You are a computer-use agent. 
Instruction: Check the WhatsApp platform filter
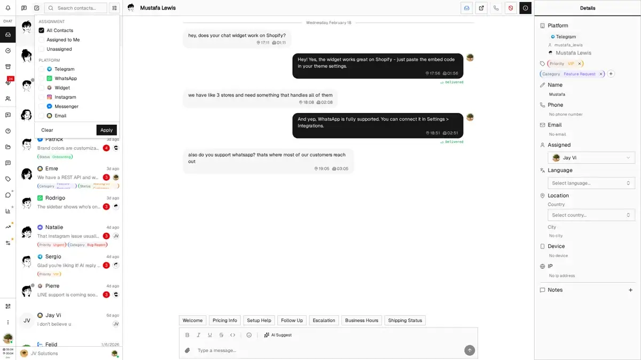point(42,78)
